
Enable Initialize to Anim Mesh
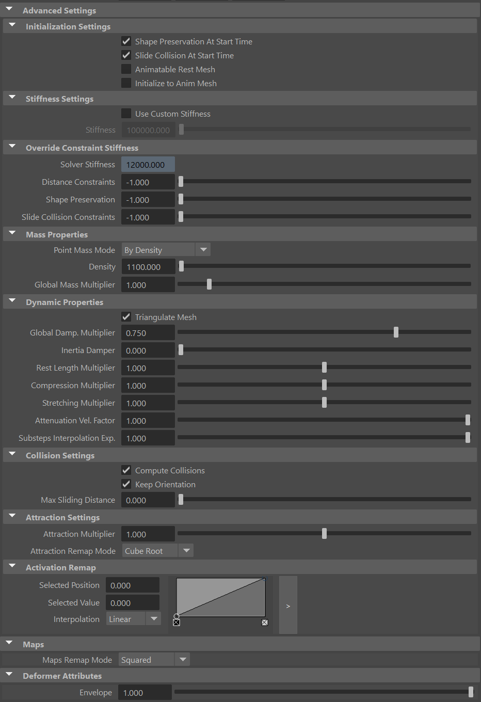click(x=126, y=83)
